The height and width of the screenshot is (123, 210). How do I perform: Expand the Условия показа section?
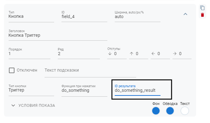tap(33, 106)
